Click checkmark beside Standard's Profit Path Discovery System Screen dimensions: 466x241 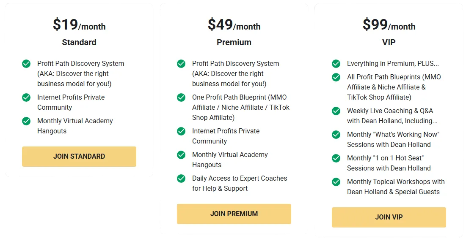(x=26, y=64)
